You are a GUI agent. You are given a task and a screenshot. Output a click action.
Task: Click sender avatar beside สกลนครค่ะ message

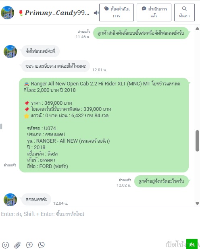coord(10,199)
